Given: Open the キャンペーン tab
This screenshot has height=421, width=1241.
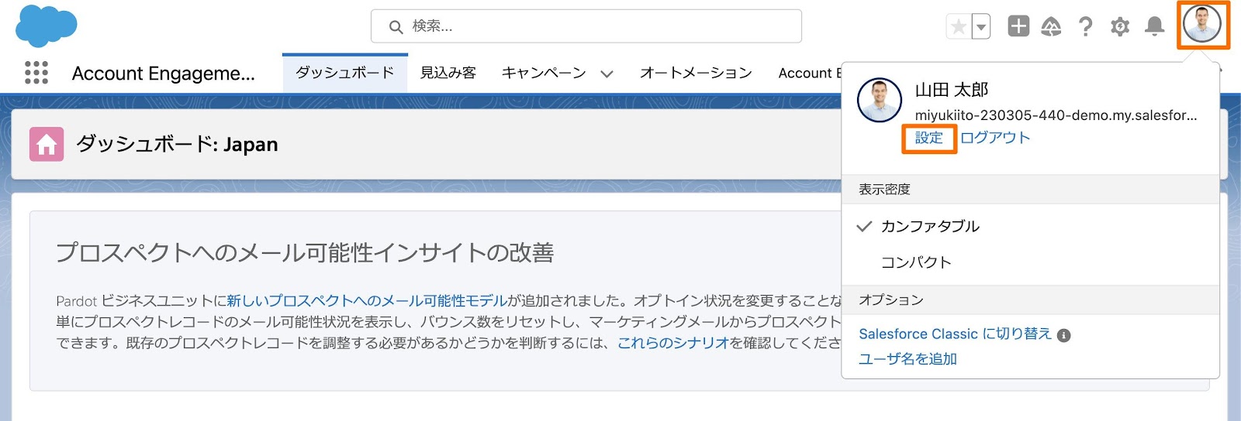Looking at the screenshot, I should [x=544, y=73].
